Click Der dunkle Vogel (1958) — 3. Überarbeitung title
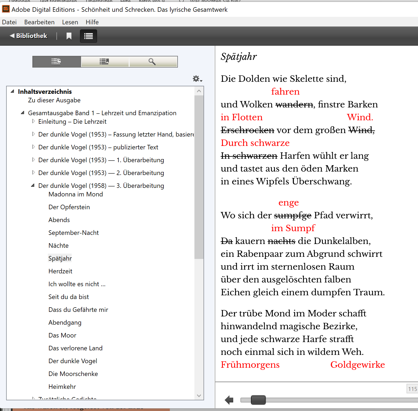 (101, 186)
